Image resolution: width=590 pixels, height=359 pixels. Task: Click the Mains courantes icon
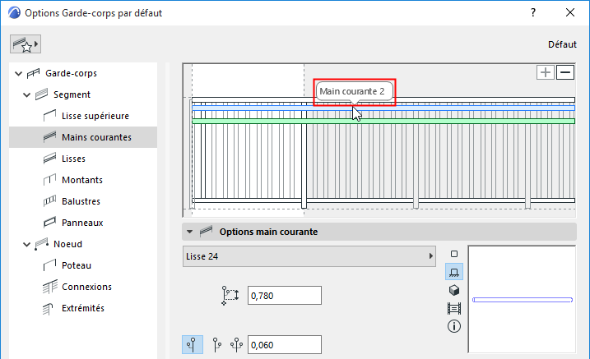pyautogui.click(x=49, y=137)
